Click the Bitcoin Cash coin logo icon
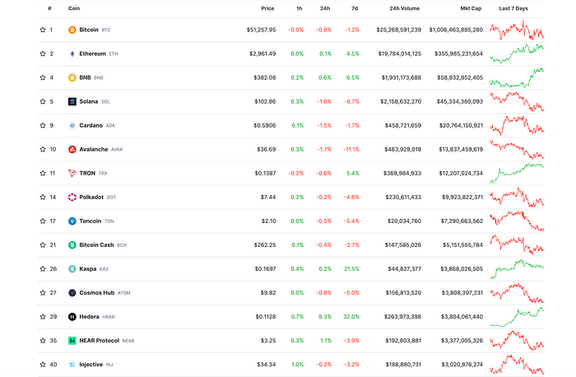This screenshot has height=377, width=576. [x=72, y=244]
